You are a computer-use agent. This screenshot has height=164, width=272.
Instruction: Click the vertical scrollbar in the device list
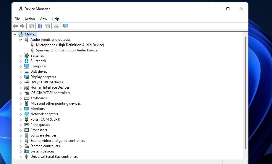pos(245,92)
